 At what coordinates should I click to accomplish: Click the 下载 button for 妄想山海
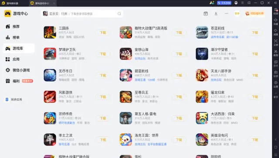tap(179, 54)
